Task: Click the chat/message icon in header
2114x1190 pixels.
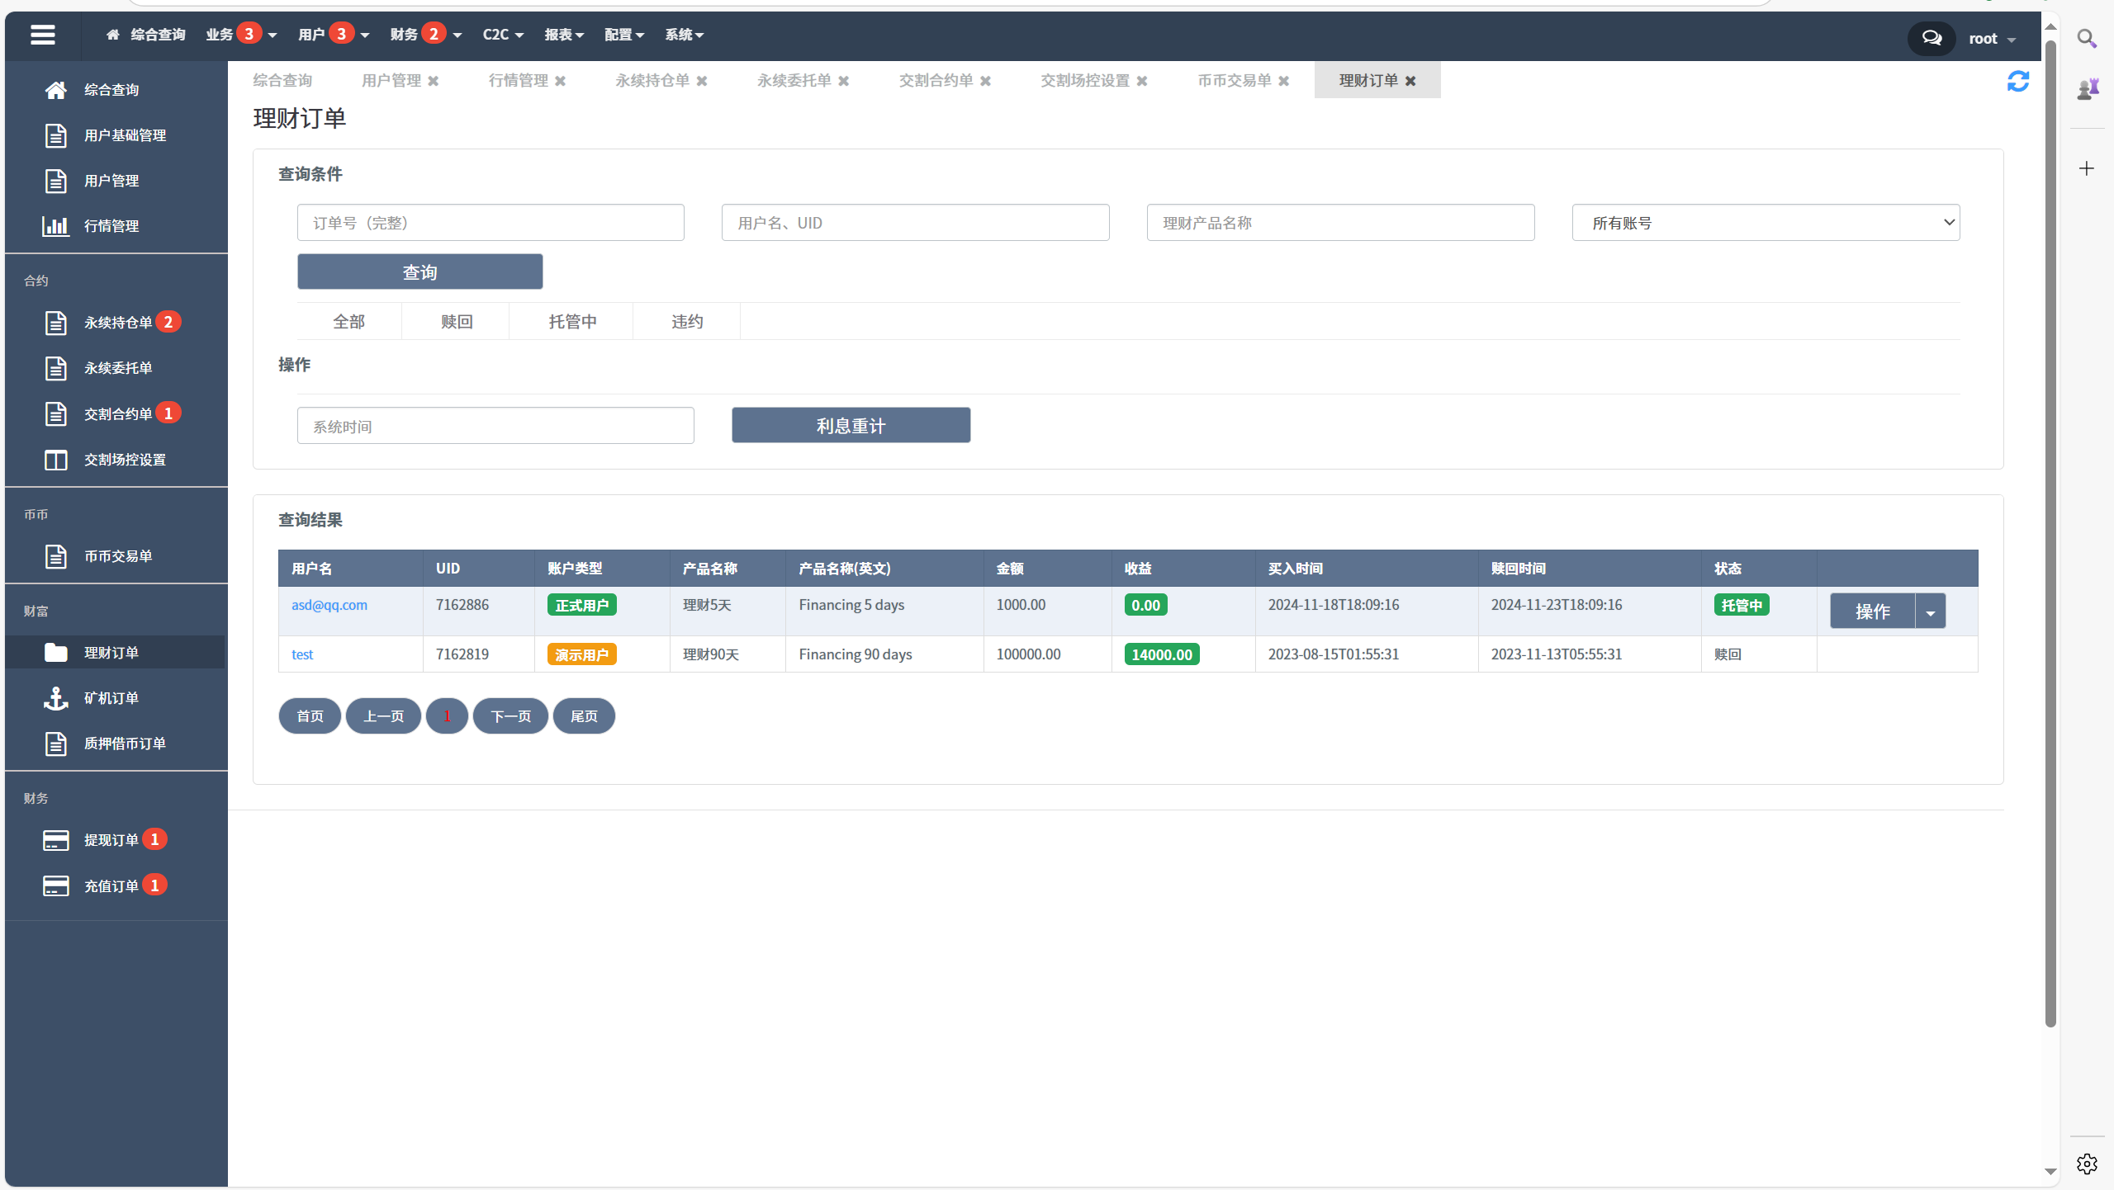Action: (x=1930, y=35)
